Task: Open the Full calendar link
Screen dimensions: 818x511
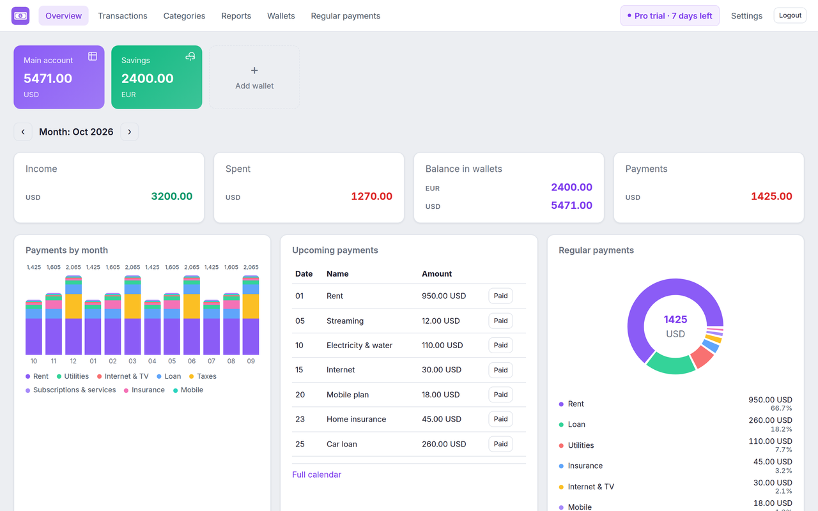Action: pyautogui.click(x=317, y=475)
